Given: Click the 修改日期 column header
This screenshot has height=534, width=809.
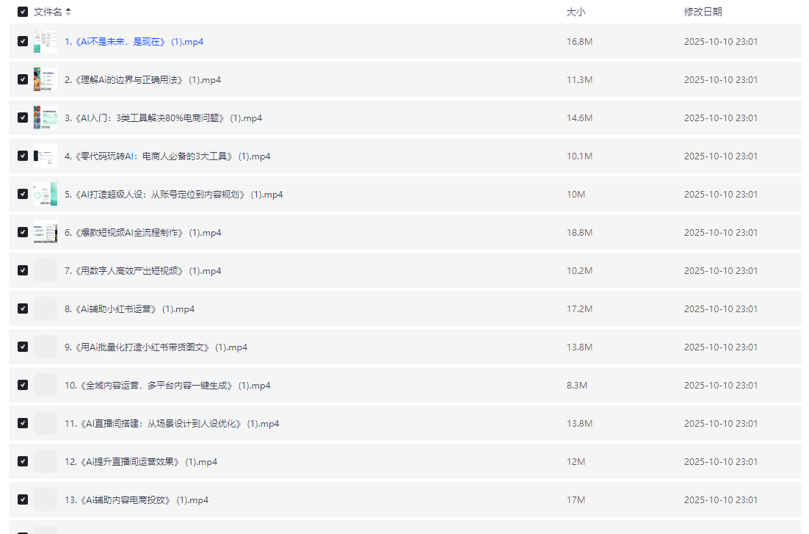Looking at the screenshot, I should tap(703, 12).
